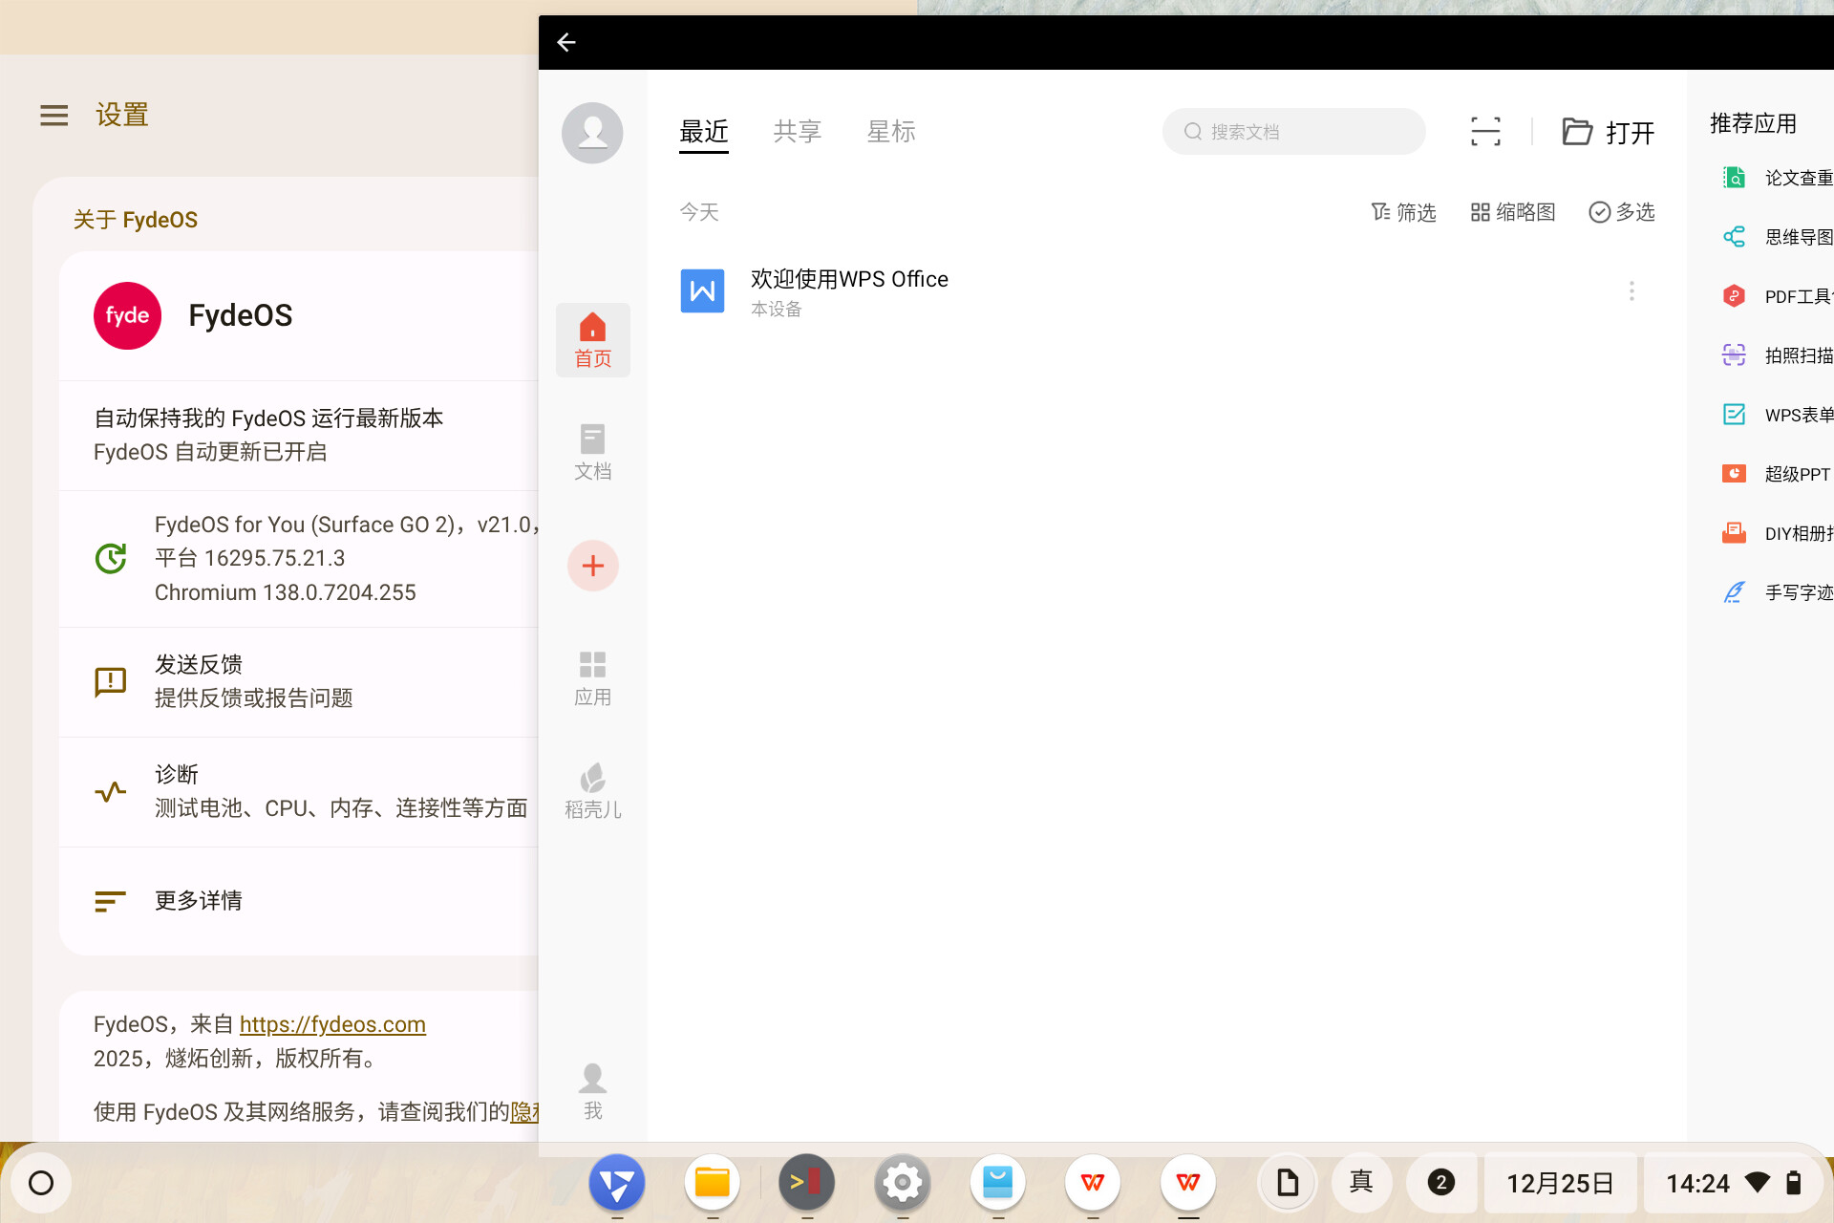Open the terminal app in the shelf
The width and height of the screenshot is (1834, 1223).
click(x=806, y=1183)
